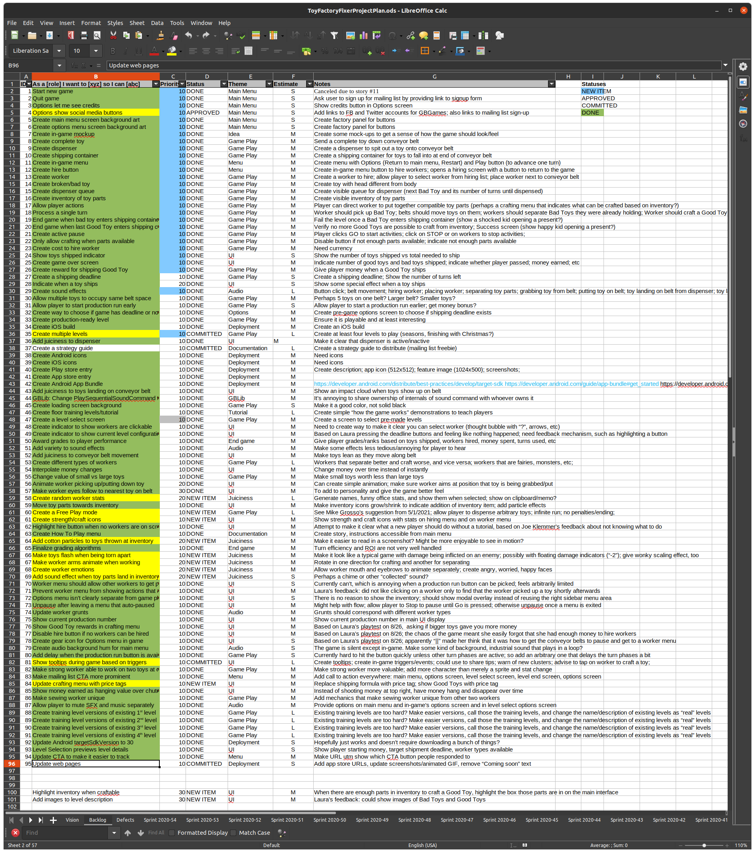Viewport: 755px width, 853px height.
Task: Click the Function Wizard fx icon
Action: point(74,65)
